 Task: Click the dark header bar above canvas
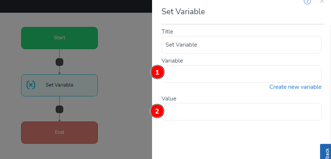(76, 6)
